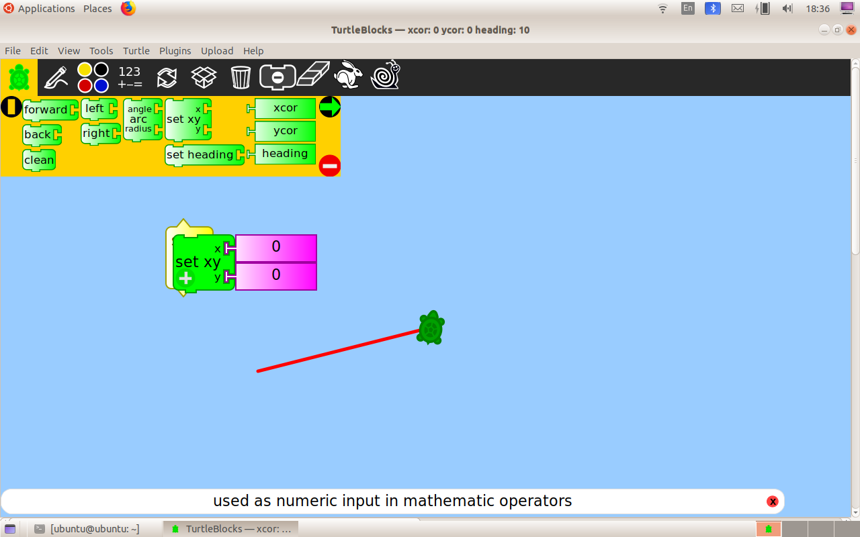This screenshot has width=860, height=537.
Task: Click the eraser clean icon
Action: [313, 75]
